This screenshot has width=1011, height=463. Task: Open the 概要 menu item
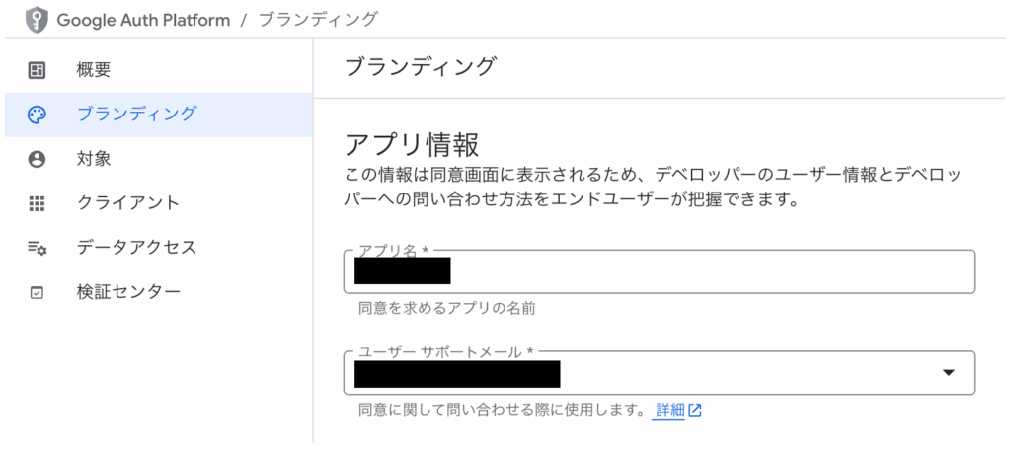[x=159, y=70]
